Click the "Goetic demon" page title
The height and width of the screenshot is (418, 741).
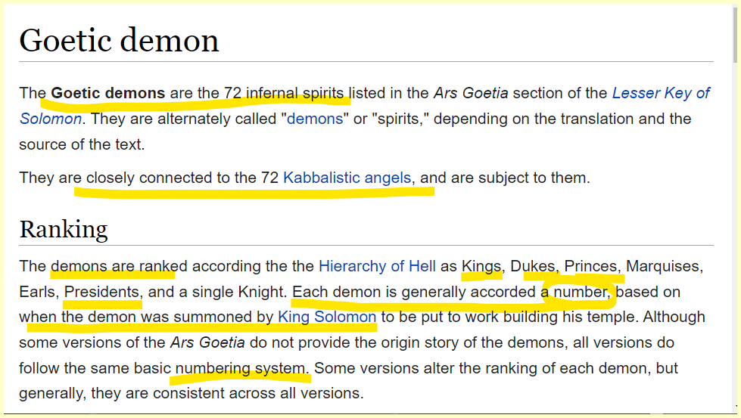pyautogui.click(x=119, y=40)
